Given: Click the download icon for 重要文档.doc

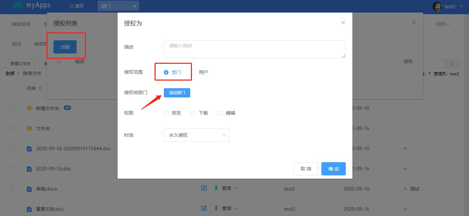Looking at the screenshot, I should (216, 208).
